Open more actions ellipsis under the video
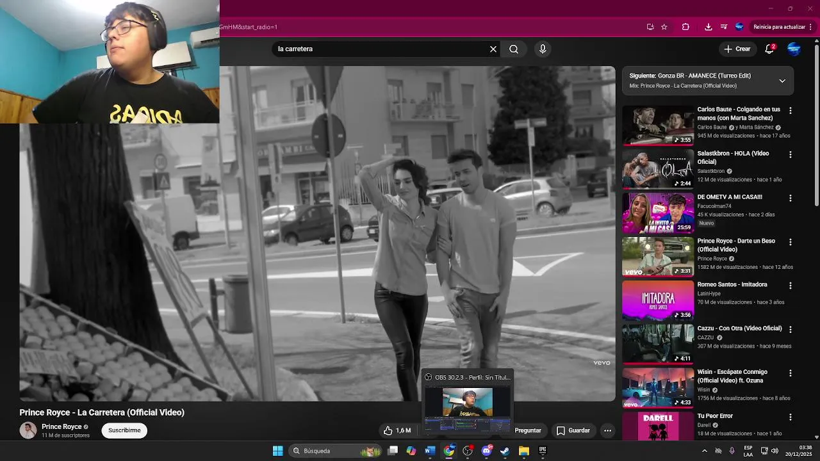Viewport: 820px width, 461px height. (607, 430)
